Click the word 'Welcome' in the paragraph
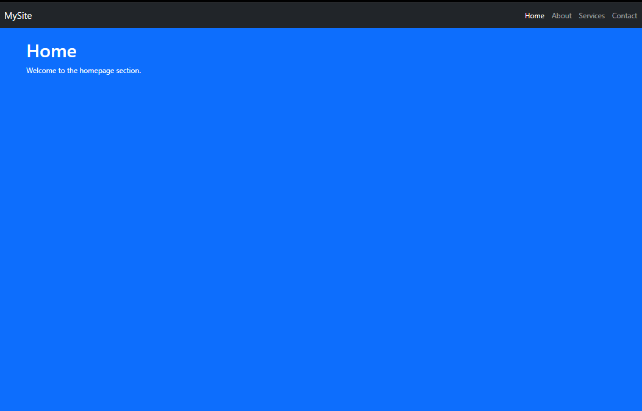The height and width of the screenshot is (411, 642). pyautogui.click(x=41, y=71)
